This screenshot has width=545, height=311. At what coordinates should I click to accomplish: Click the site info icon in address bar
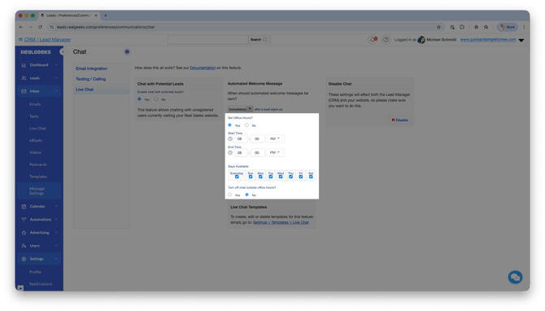[51, 27]
